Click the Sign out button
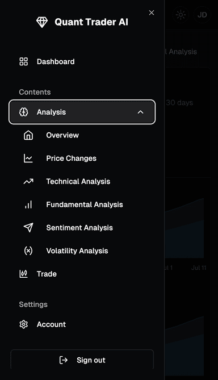Viewport: 218px width, 380px height. click(82, 360)
